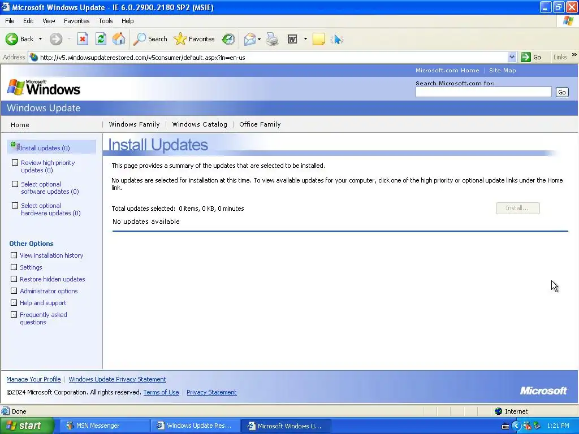Screen dimensions: 579x434
Task: Open Administrator options link
Action: pos(49,291)
